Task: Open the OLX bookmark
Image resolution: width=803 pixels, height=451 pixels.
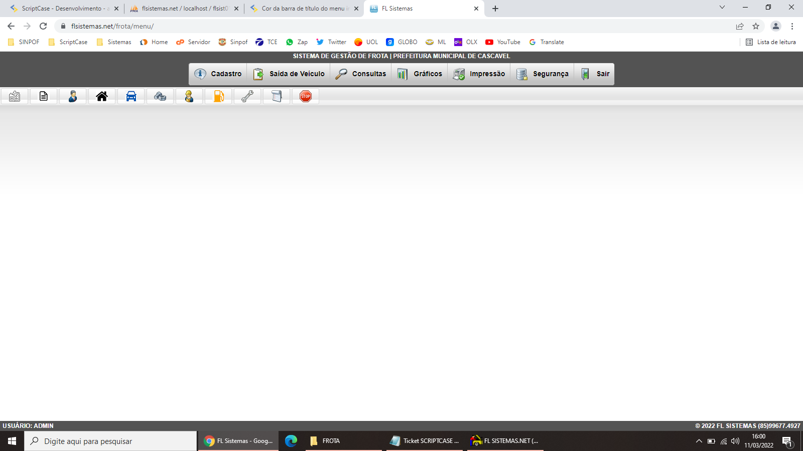Action: 466,42
